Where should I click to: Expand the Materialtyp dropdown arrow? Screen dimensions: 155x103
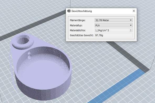(x=131, y=25)
